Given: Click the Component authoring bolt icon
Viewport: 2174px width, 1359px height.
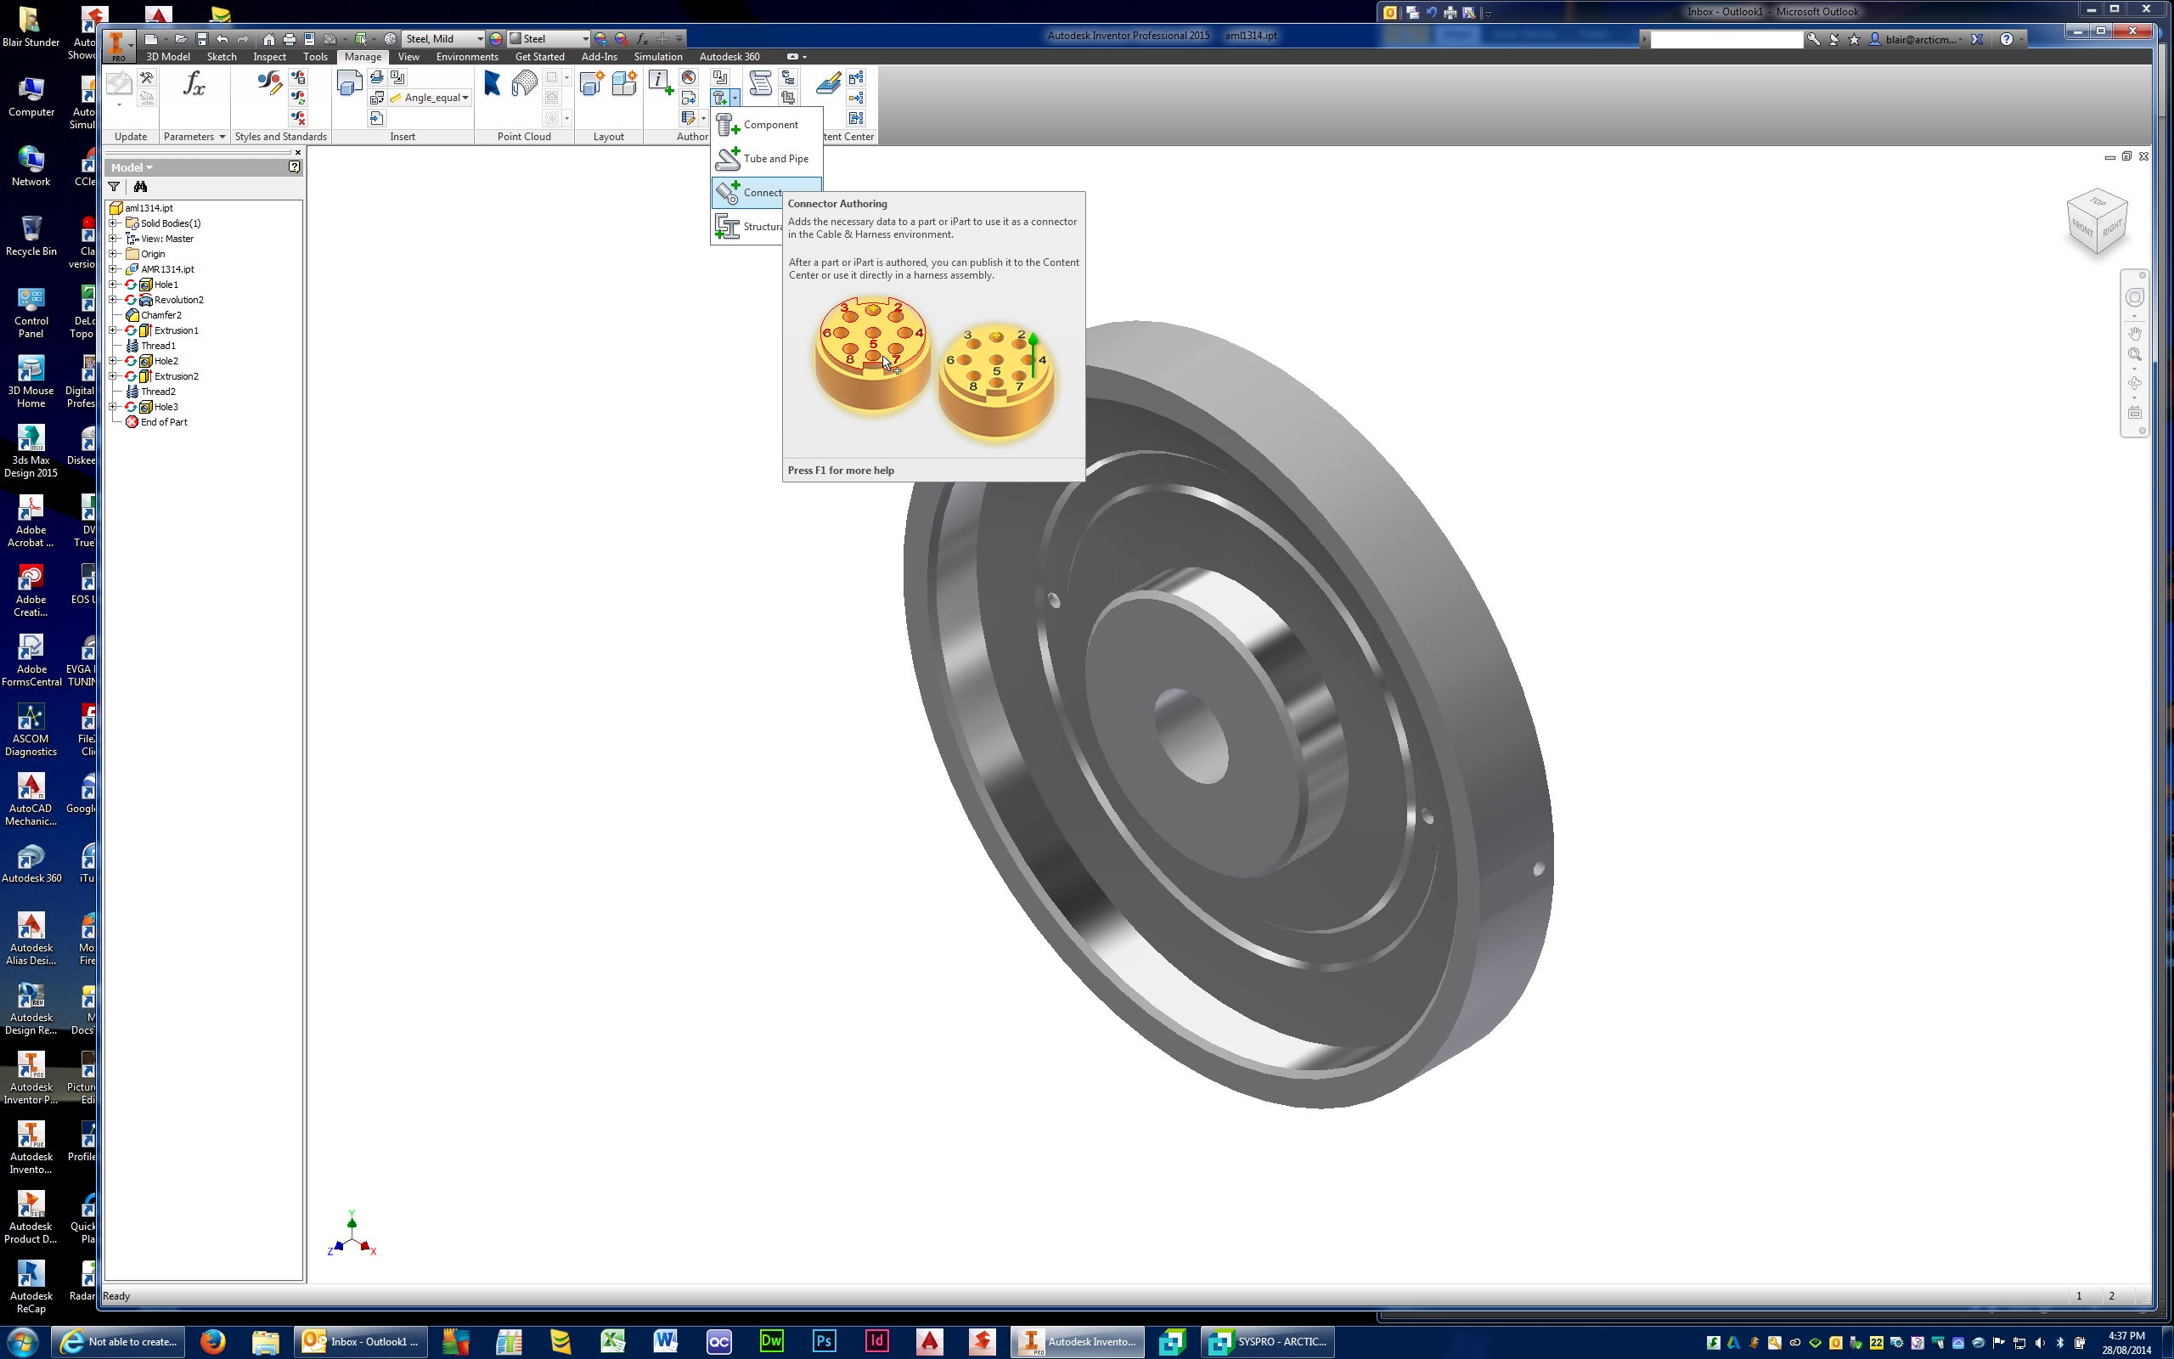Looking at the screenshot, I should pos(719,97).
